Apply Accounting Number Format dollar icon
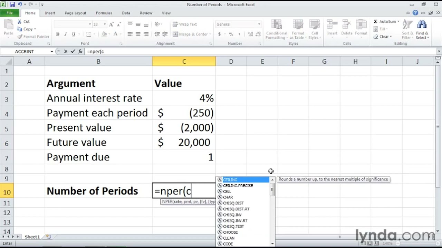This screenshot has width=442, height=248. pyautogui.click(x=219, y=34)
